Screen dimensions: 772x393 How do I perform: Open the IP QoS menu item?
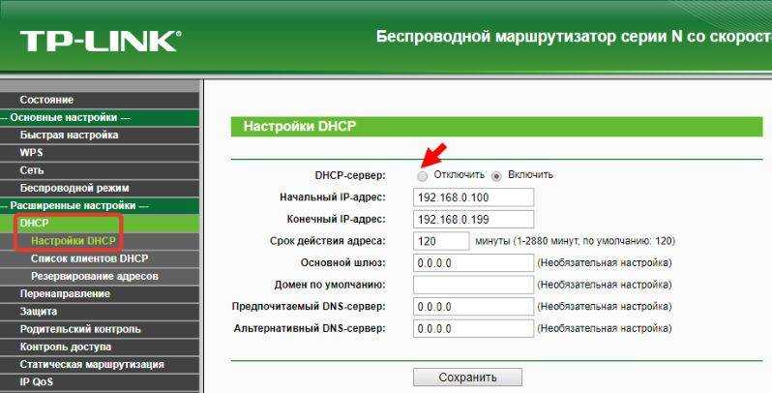[x=100, y=382]
